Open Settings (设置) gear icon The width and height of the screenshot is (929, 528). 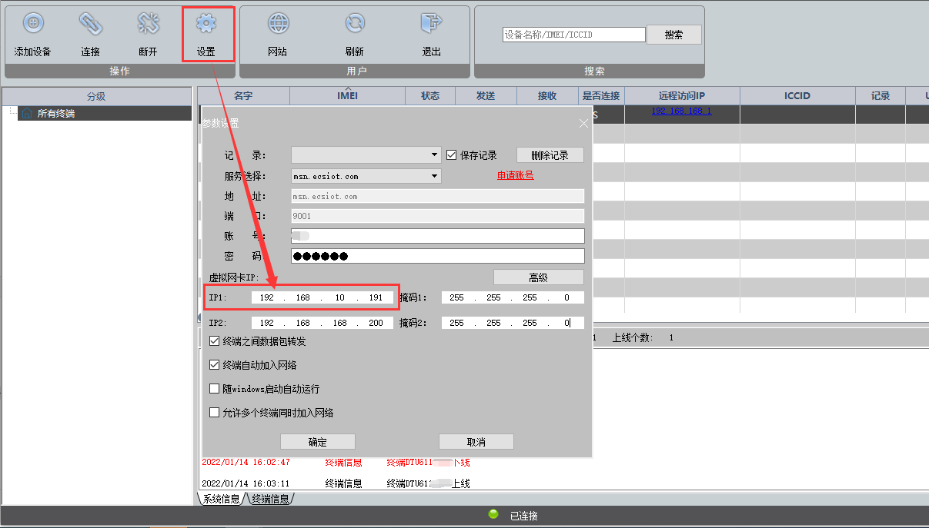pyautogui.click(x=206, y=25)
